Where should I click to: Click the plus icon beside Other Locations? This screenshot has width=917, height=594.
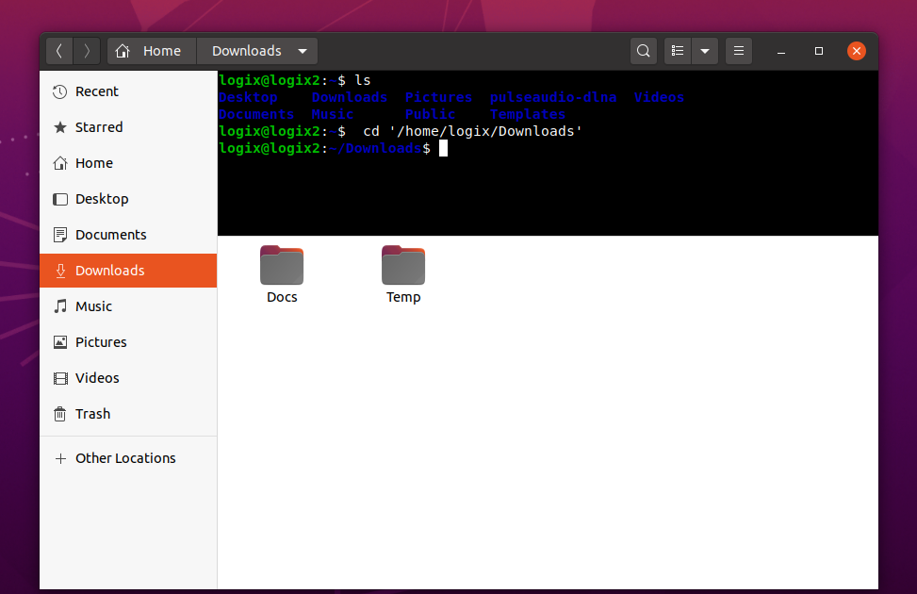tap(59, 458)
